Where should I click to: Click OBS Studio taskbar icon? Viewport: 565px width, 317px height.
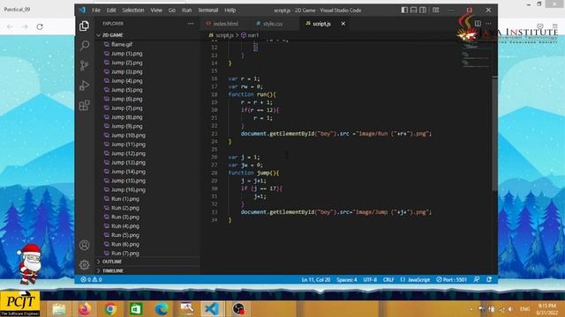[238, 309]
